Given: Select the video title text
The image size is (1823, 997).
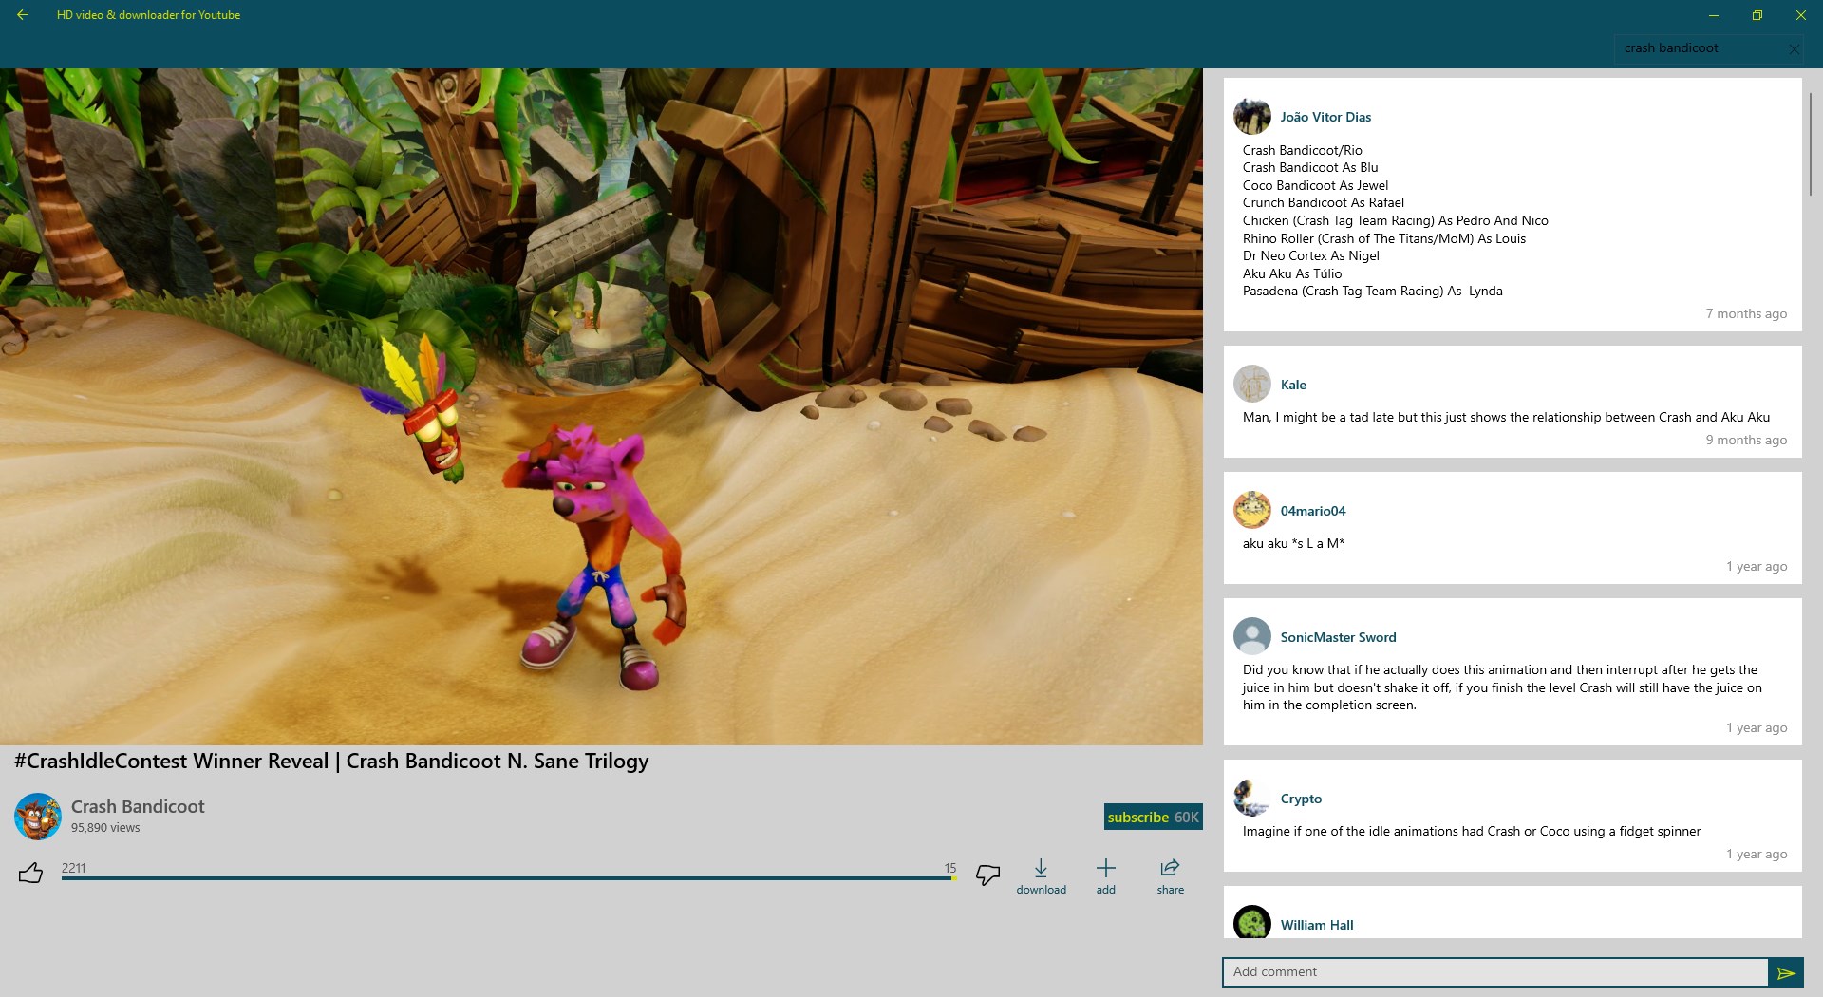Looking at the screenshot, I should pyautogui.click(x=331, y=762).
